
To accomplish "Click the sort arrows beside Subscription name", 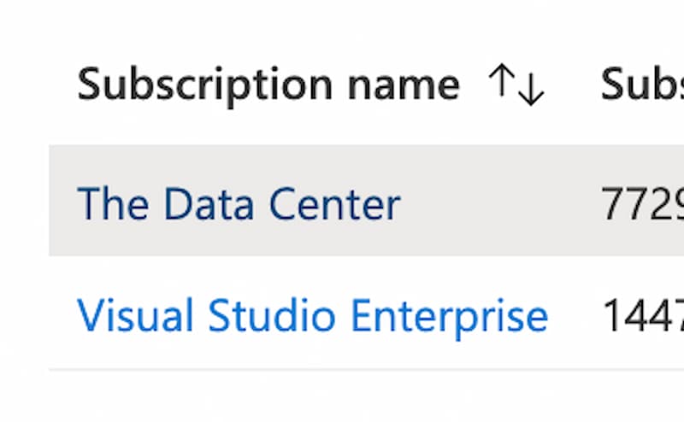I will tap(516, 84).
